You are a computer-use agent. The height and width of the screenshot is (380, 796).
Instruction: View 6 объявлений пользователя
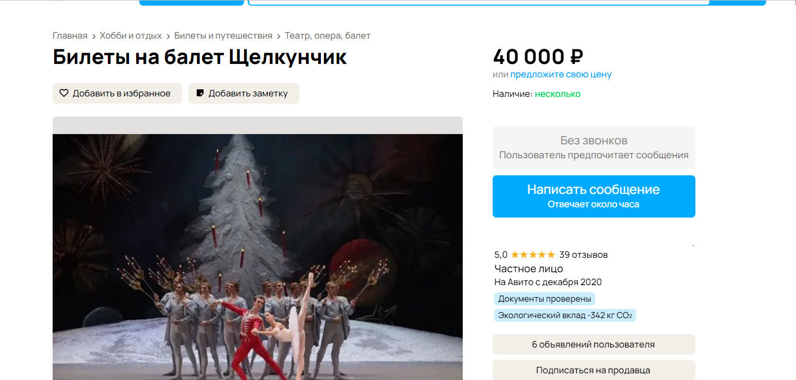point(594,344)
